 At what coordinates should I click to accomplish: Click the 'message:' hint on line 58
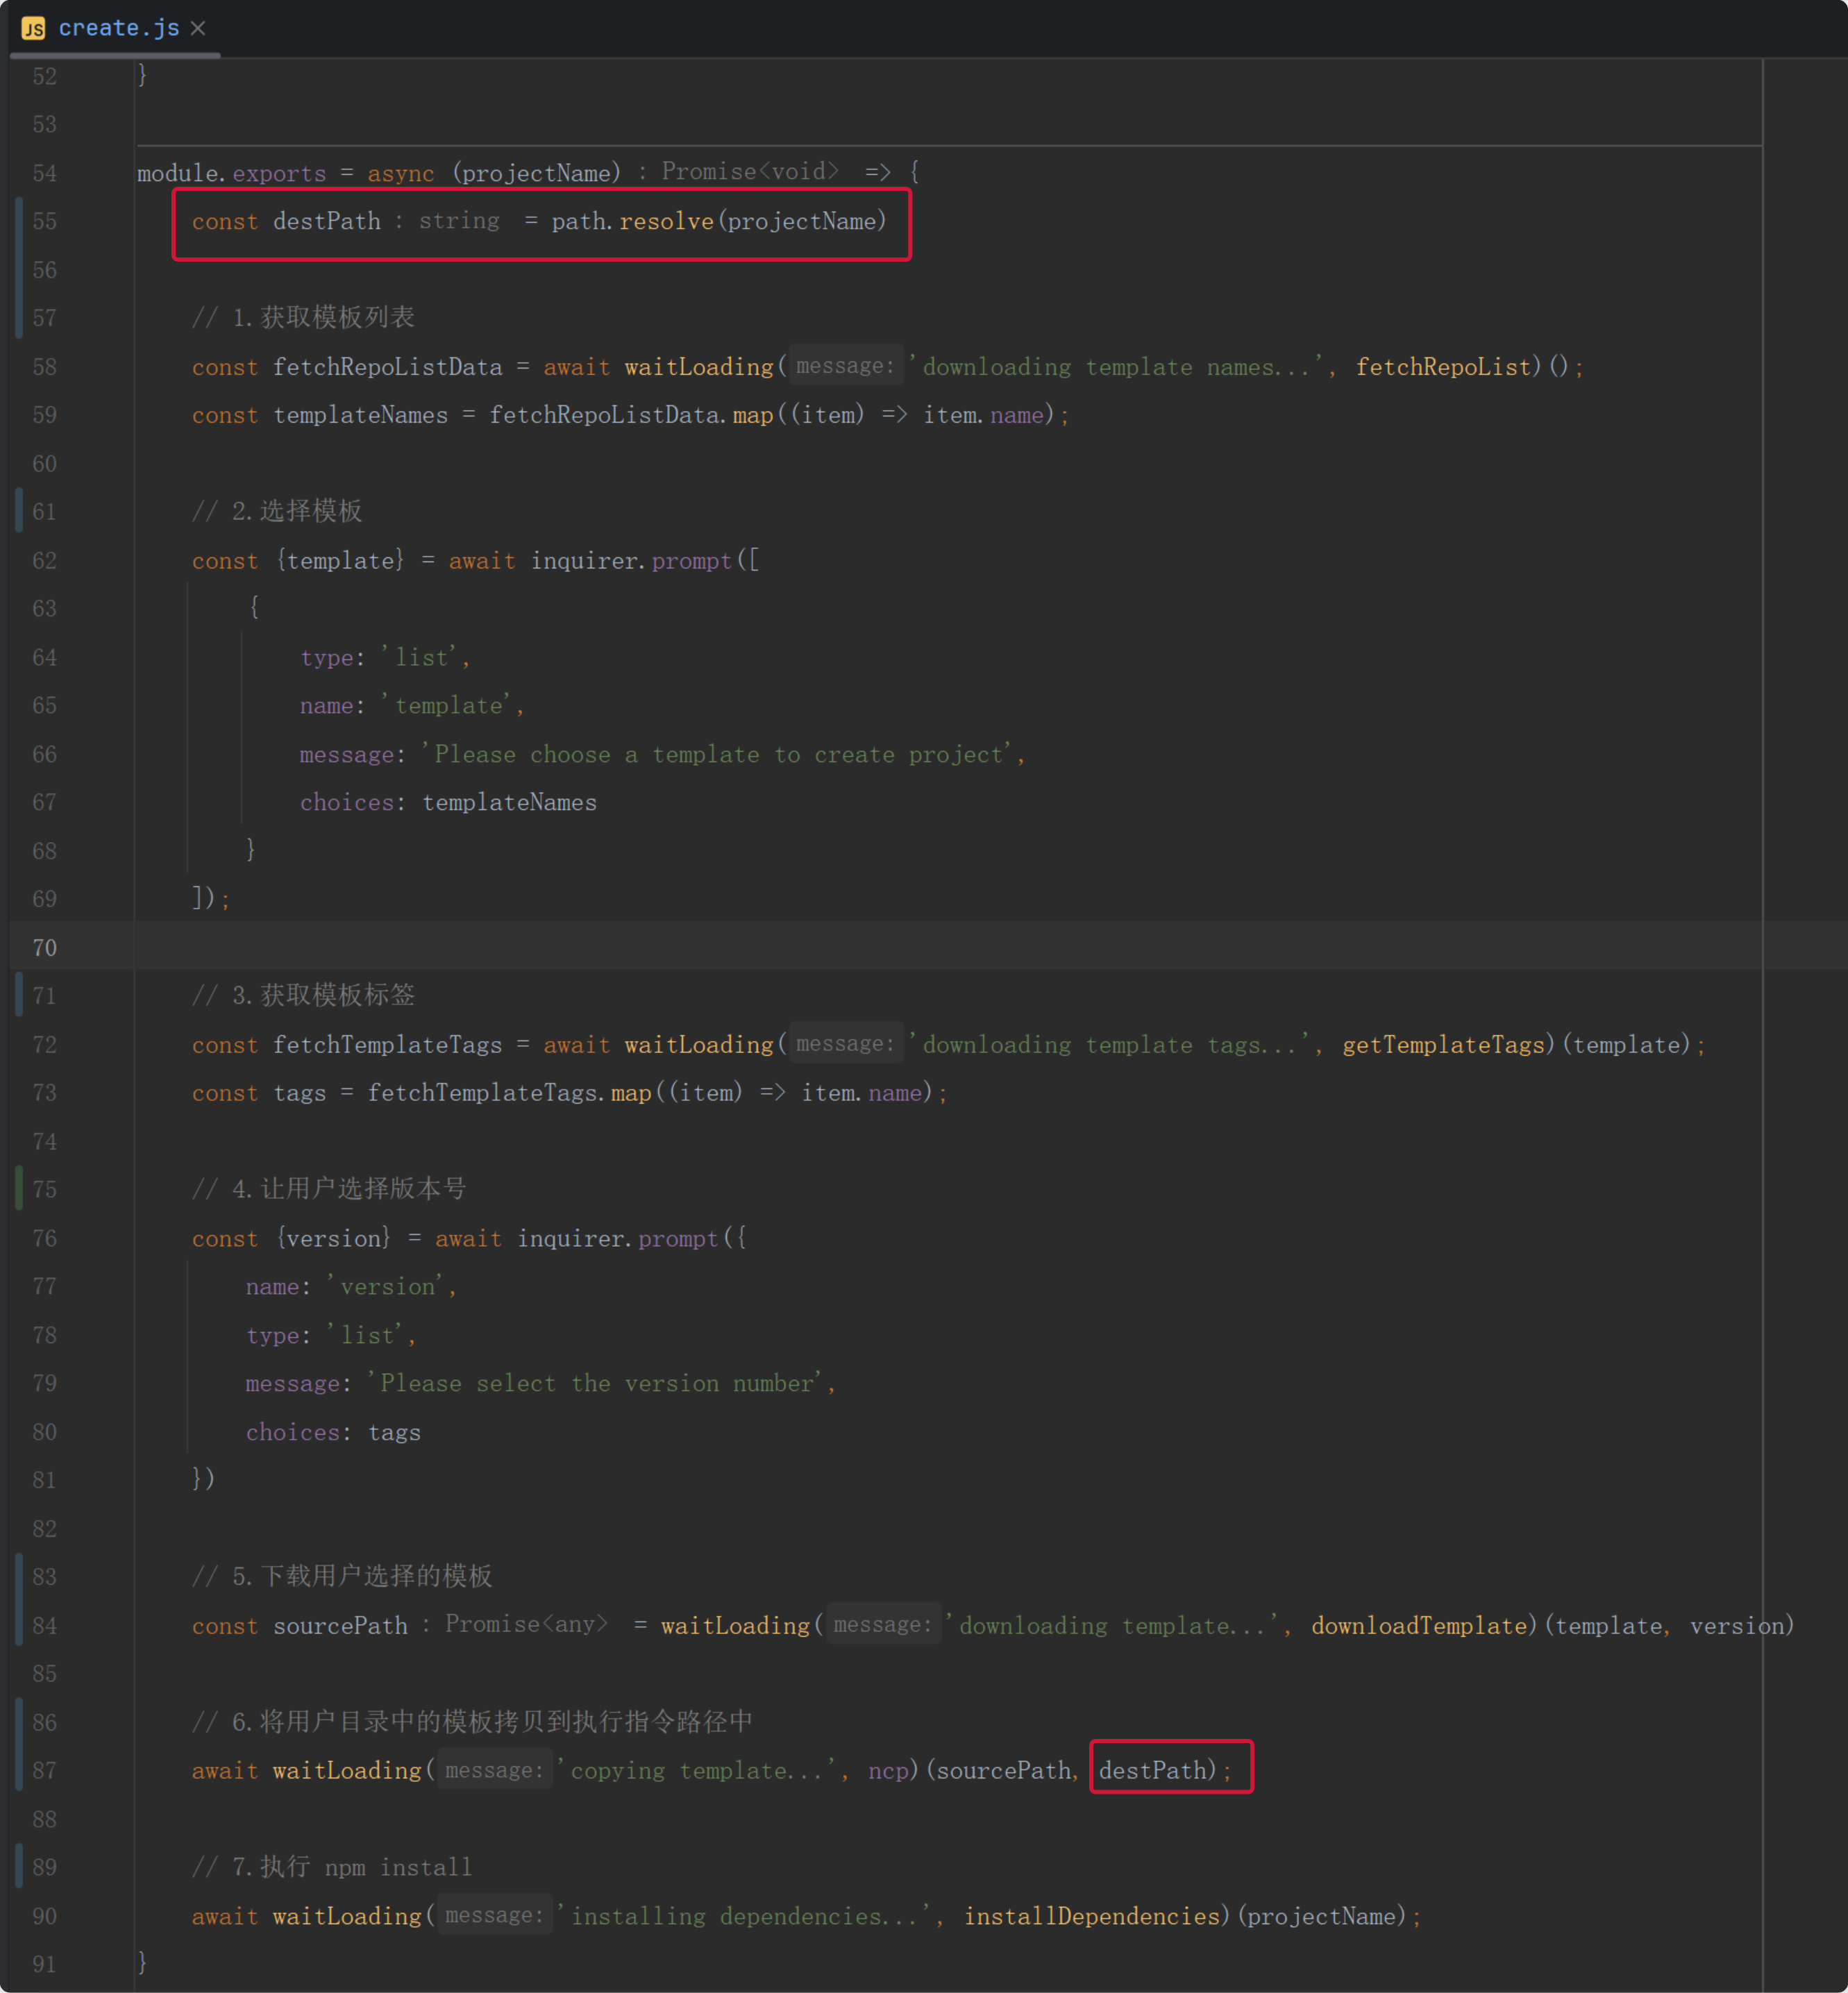click(845, 366)
